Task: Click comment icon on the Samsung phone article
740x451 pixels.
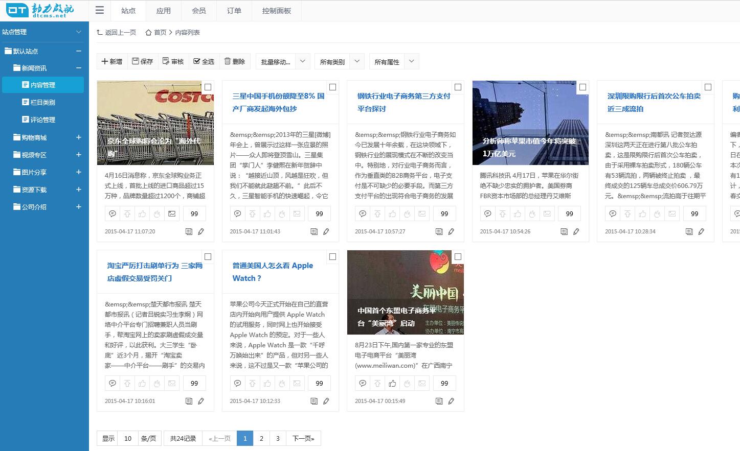Action: (x=237, y=213)
